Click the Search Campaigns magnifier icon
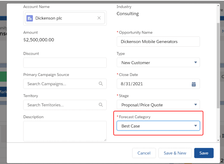The image size is (224, 164). pyautogui.click(x=101, y=84)
